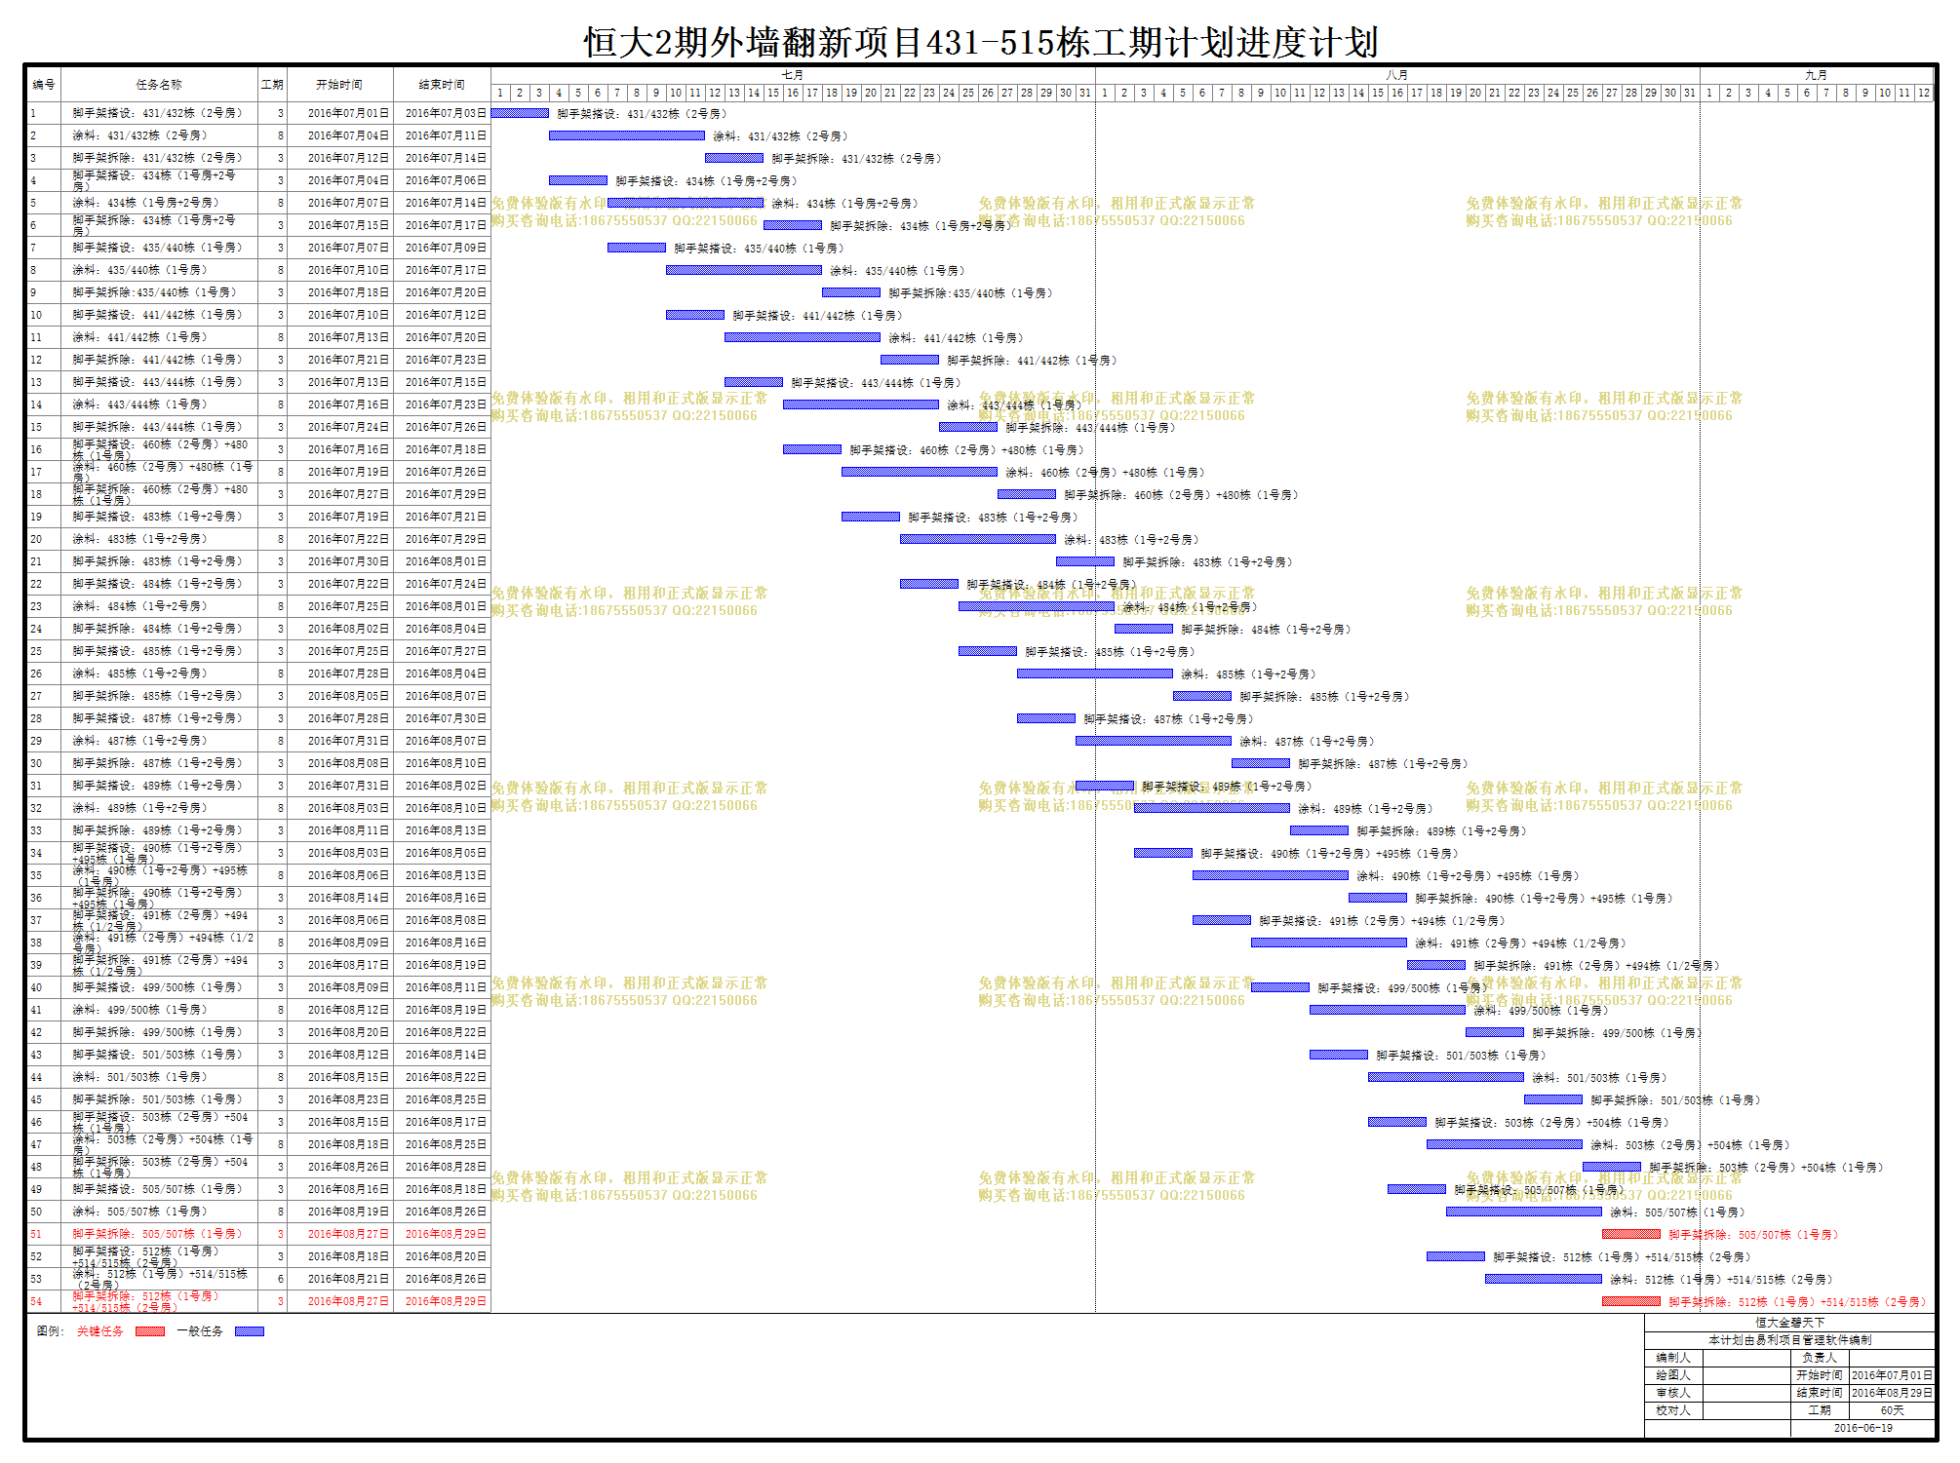Click the 八月 month header
1960x1463 pixels.
pyautogui.click(x=1397, y=75)
